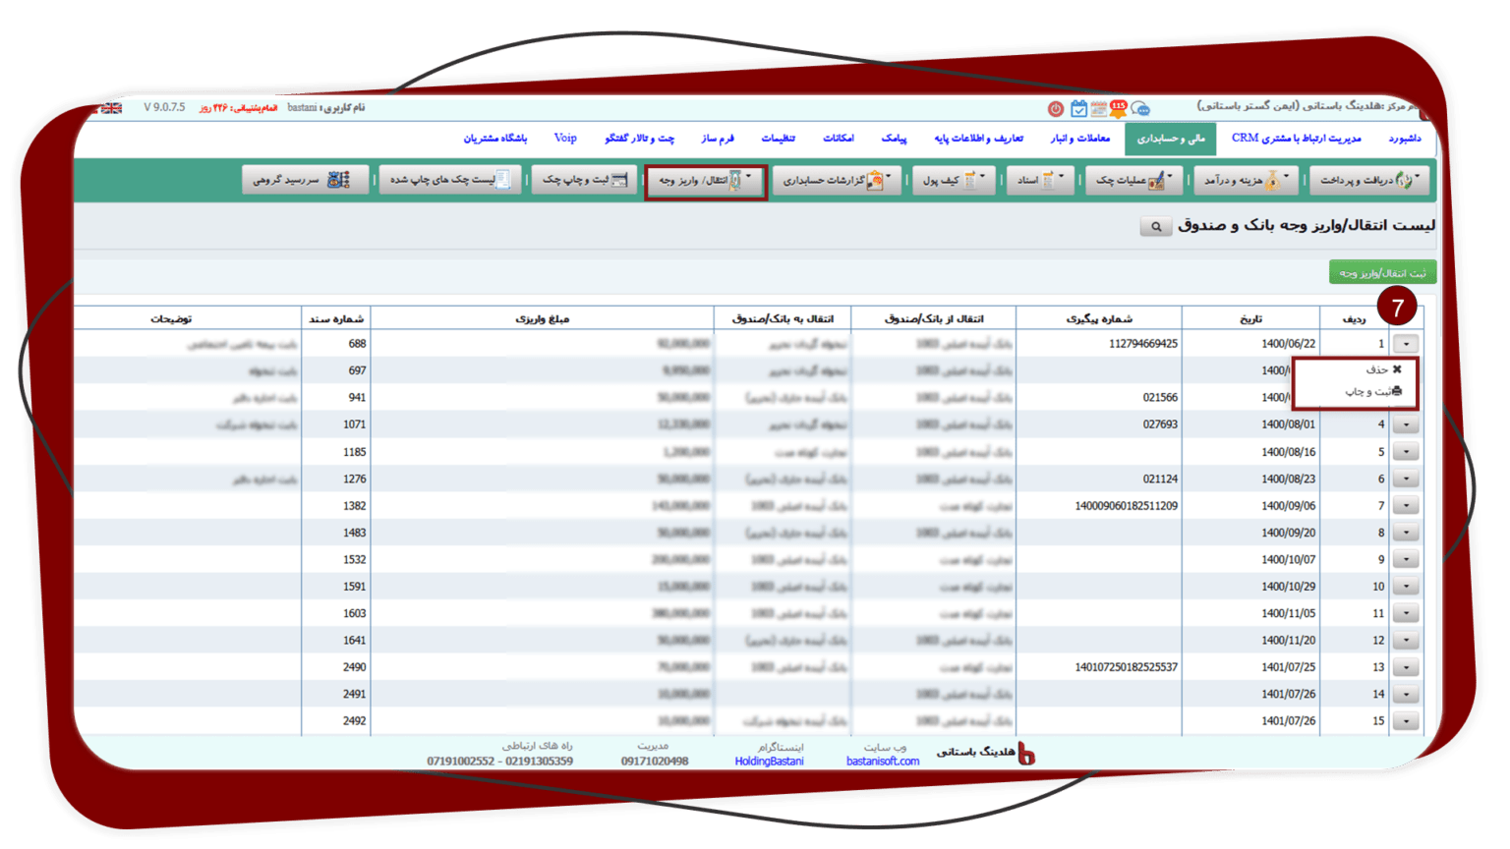Switch language with the UK flag
This screenshot has height=849, width=1510.
click(111, 108)
